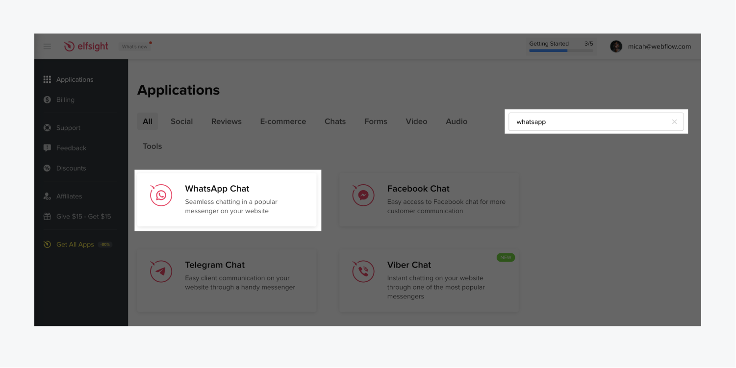Click the 3/5 progress counter
736x368 pixels.
pyautogui.click(x=588, y=44)
